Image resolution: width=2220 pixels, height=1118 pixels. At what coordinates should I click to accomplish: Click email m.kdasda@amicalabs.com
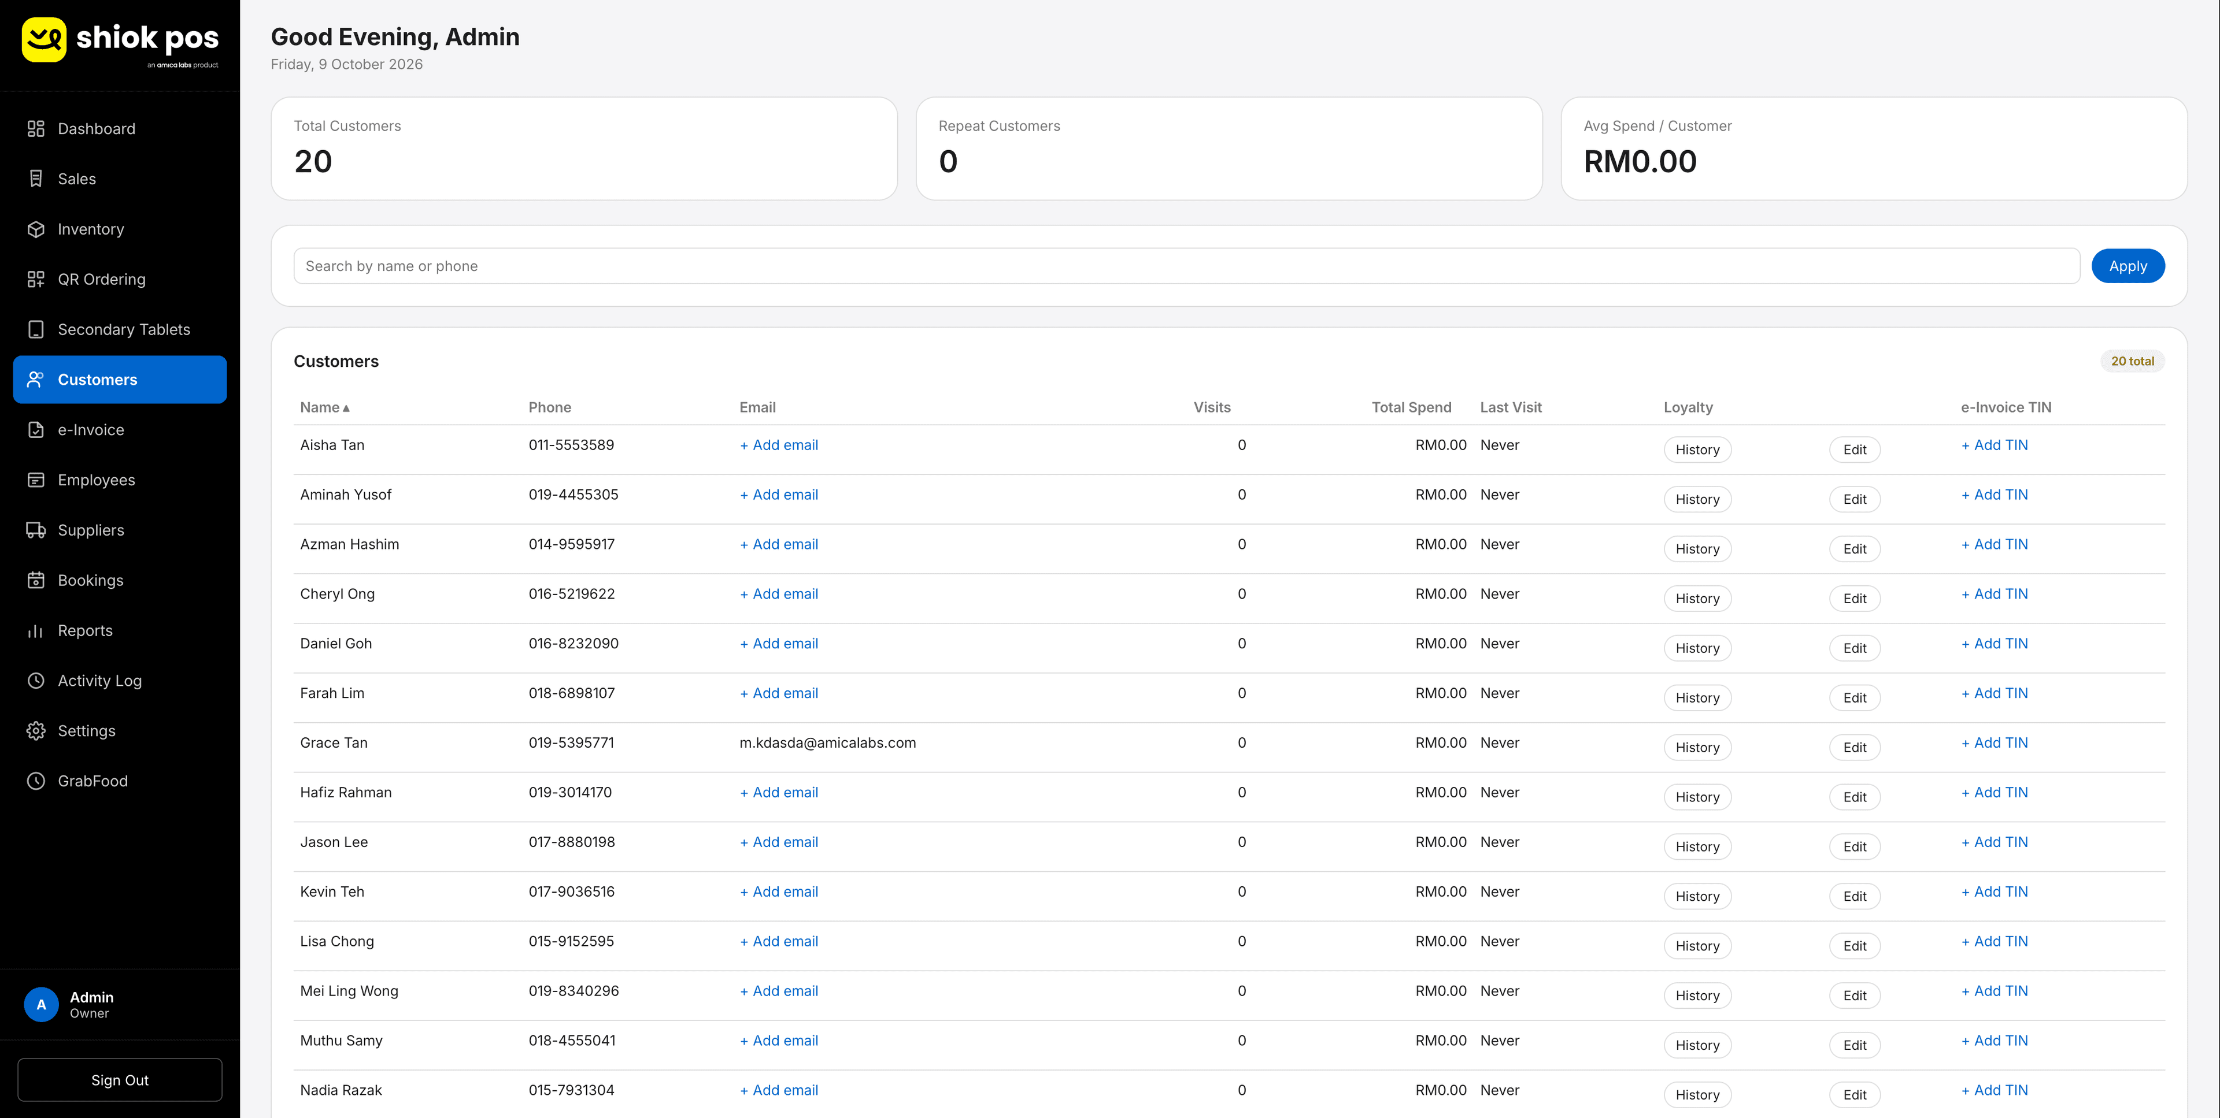click(827, 742)
